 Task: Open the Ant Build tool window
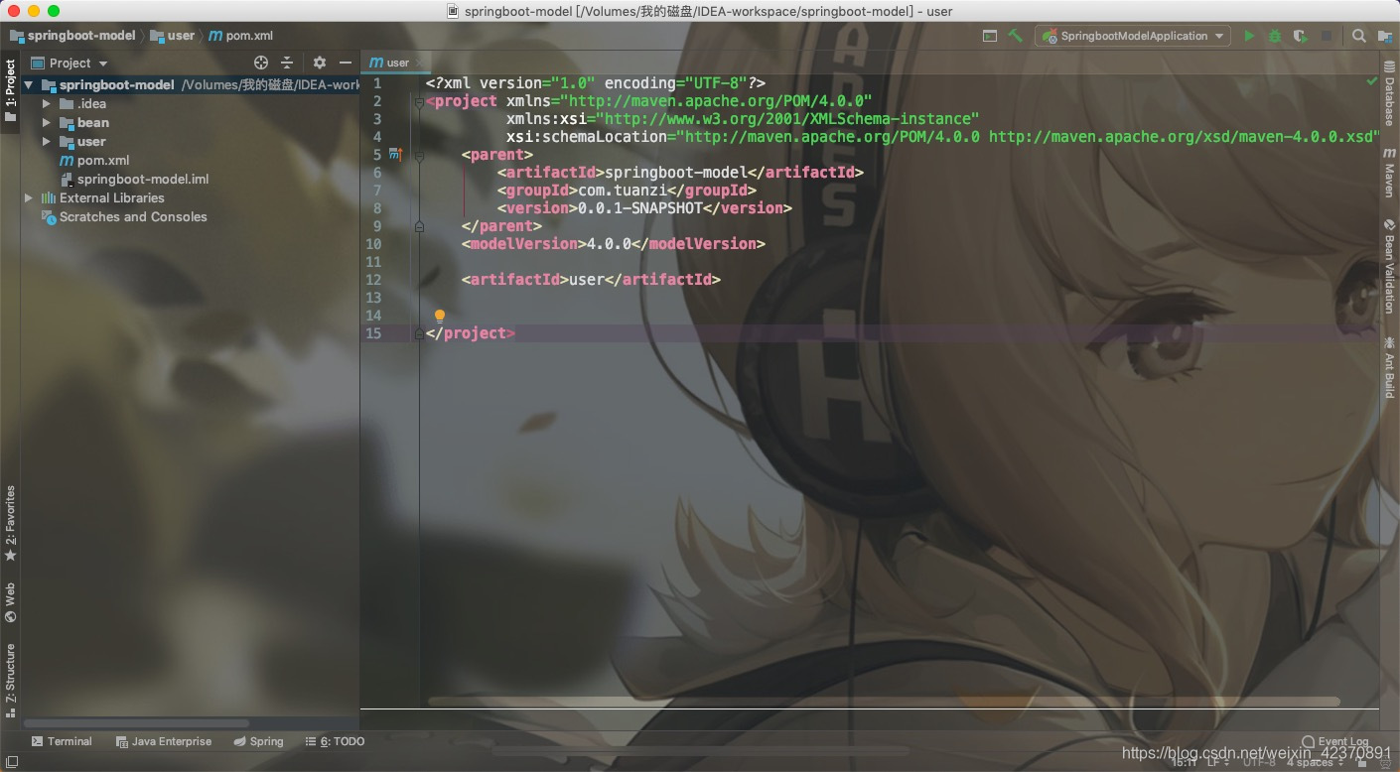coord(1389,367)
